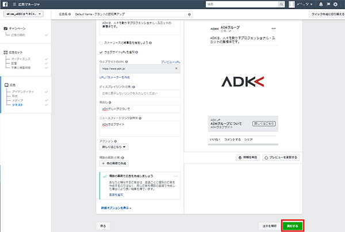The height and width of the screenshot is (232, 345).
Task: Click the キャンペーン folder icon
Action: coord(6,28)
